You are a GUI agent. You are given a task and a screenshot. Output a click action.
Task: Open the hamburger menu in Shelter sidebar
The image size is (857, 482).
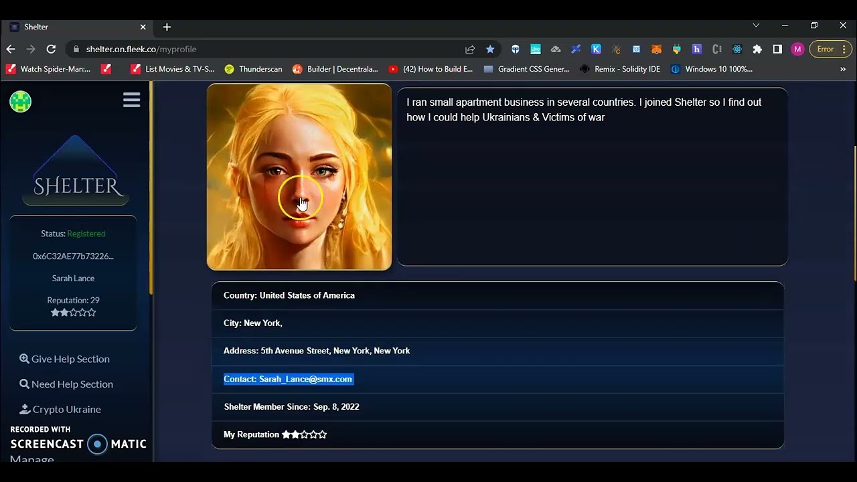click(132, 100)
